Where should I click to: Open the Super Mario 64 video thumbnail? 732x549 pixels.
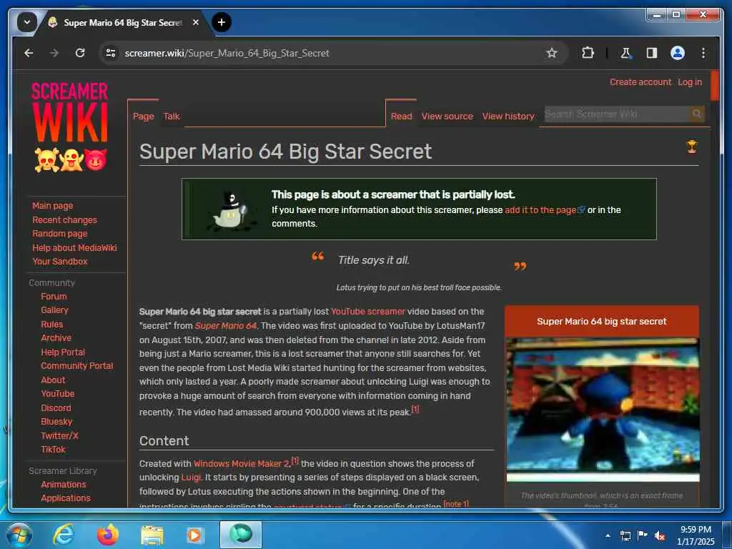[602, 410]
